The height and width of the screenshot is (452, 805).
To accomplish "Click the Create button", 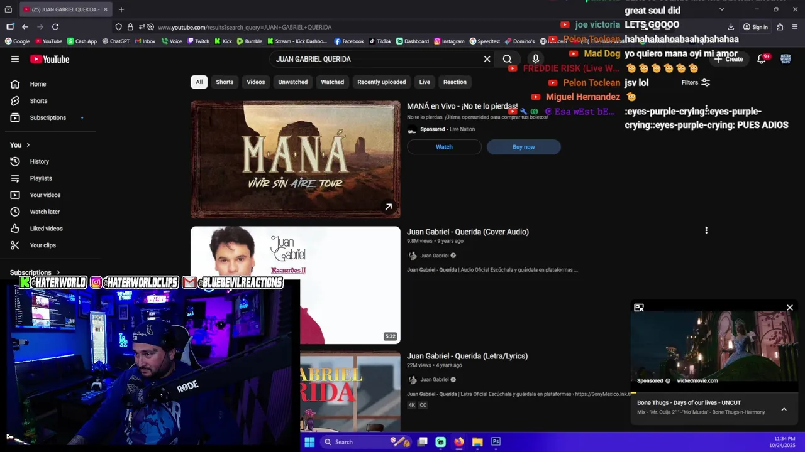I will (729, 59).
